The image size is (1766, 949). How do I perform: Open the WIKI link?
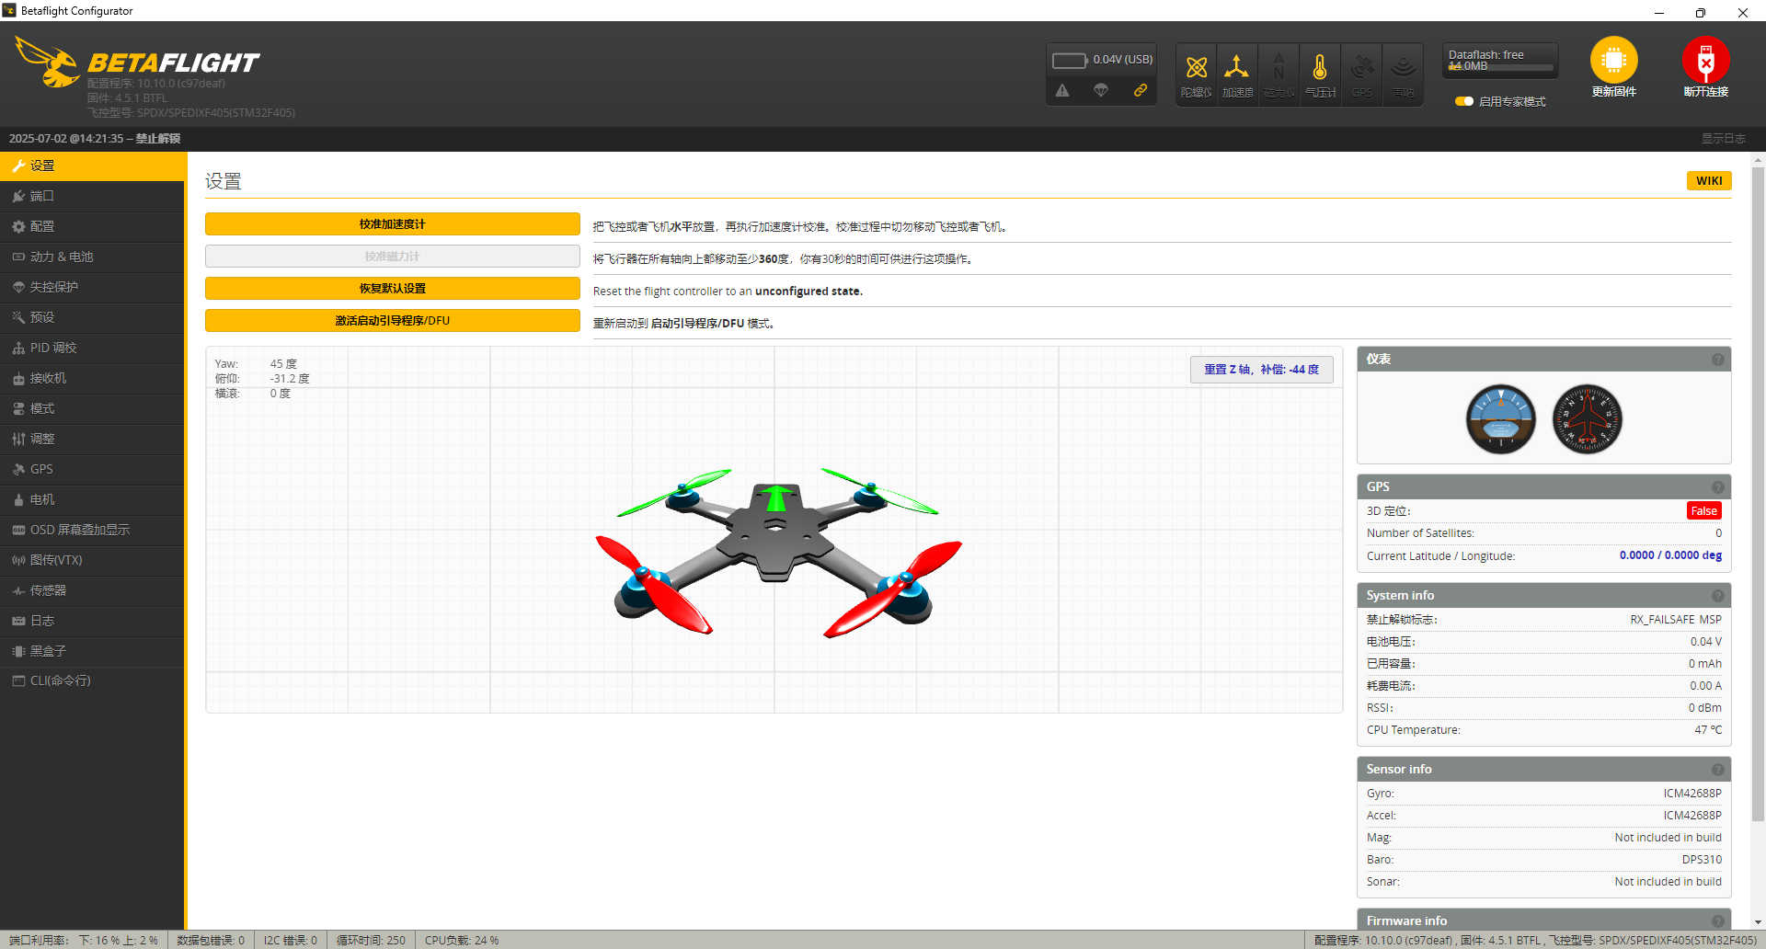pyautogui.click(x=1708, y=181)
